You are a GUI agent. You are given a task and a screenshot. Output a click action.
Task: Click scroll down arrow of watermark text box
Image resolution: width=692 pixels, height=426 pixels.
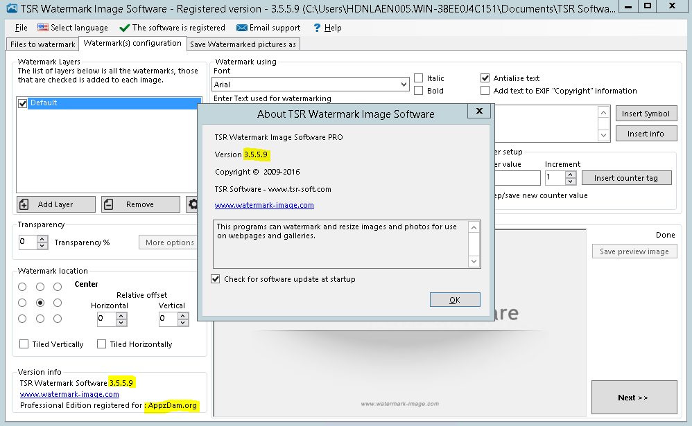coord(603,135)
